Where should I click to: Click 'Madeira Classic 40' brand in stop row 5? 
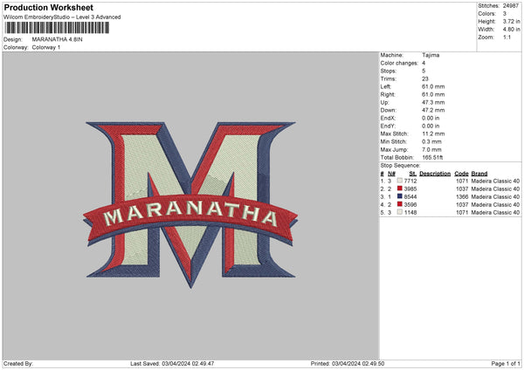click(495, 212)
